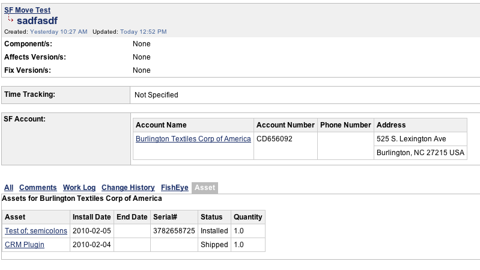Image resolution: width=480 pixels, height=270 pixels.
Task: Click the Created timestamp Yesterday 10:27 AM
Action: click(59, 31)
